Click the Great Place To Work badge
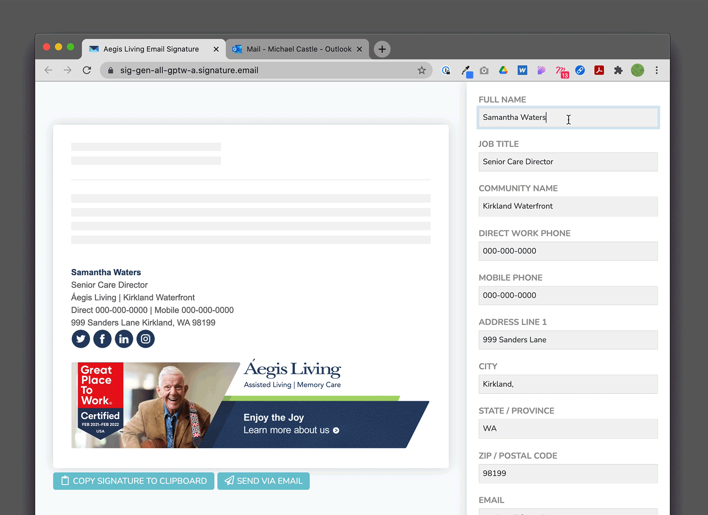This screenshot has height=515, width=708. pyautogui.click(x=100, y=402)
